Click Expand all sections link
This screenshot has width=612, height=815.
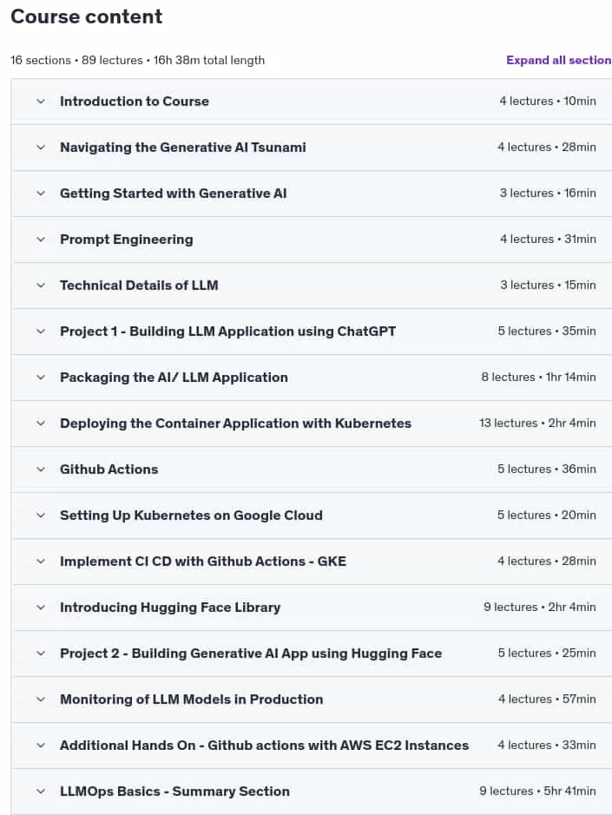tap(559, 60)
